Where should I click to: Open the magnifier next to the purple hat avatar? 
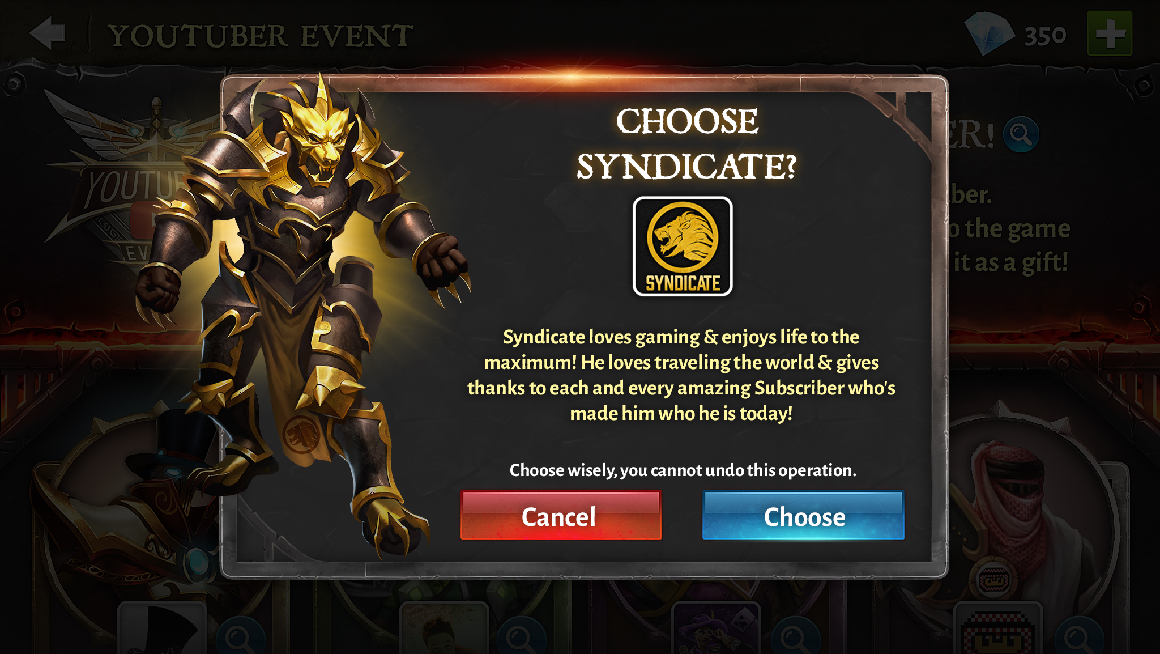(x=795, y=637)
